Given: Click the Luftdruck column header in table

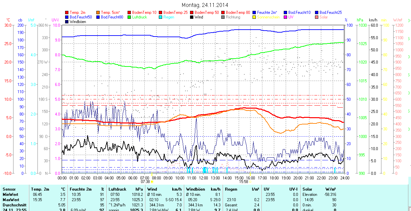Looking at the screenshot, I should (x=117, y=189).
